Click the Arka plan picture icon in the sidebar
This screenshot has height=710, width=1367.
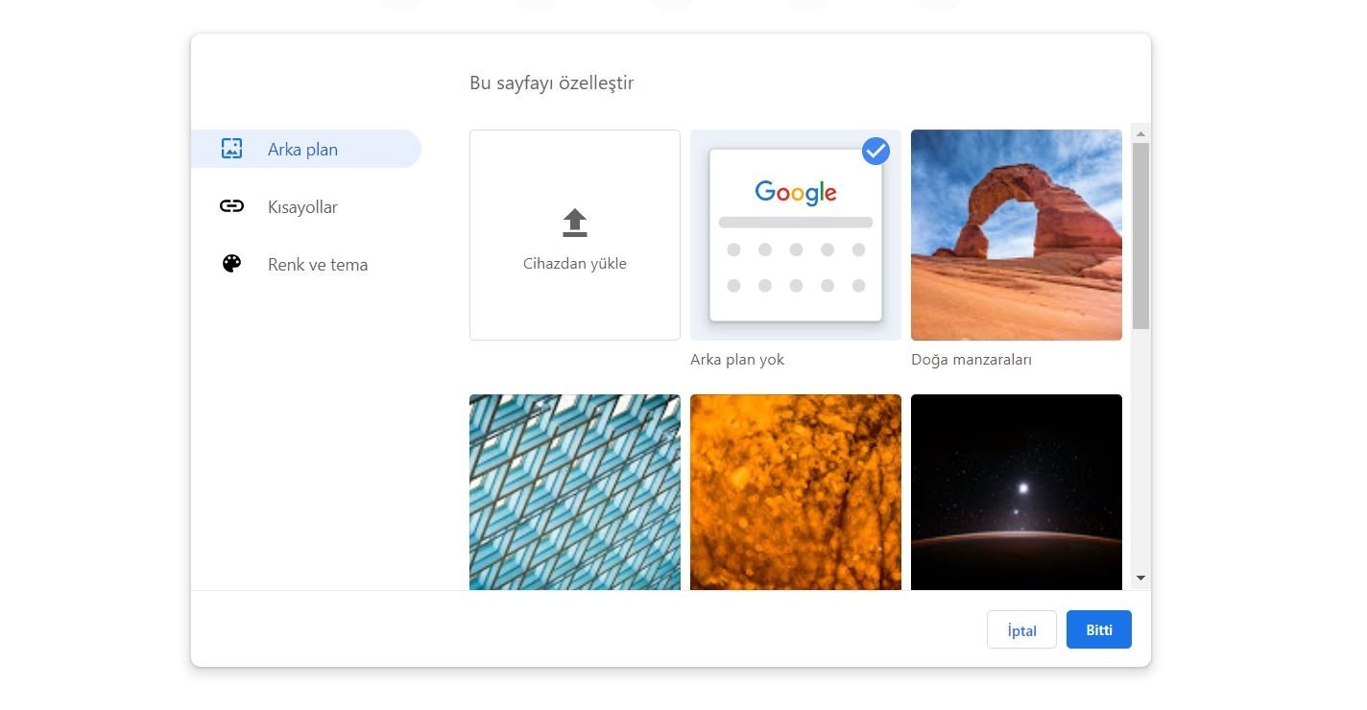click(231, 149)
